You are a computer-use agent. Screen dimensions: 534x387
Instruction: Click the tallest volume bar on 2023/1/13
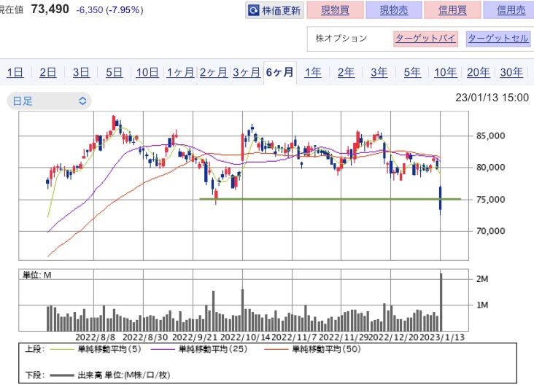tap(441, 302)
